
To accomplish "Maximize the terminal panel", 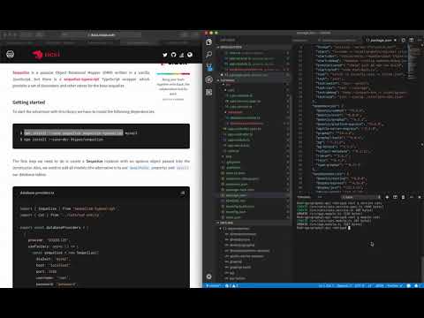I will (412, 197).
